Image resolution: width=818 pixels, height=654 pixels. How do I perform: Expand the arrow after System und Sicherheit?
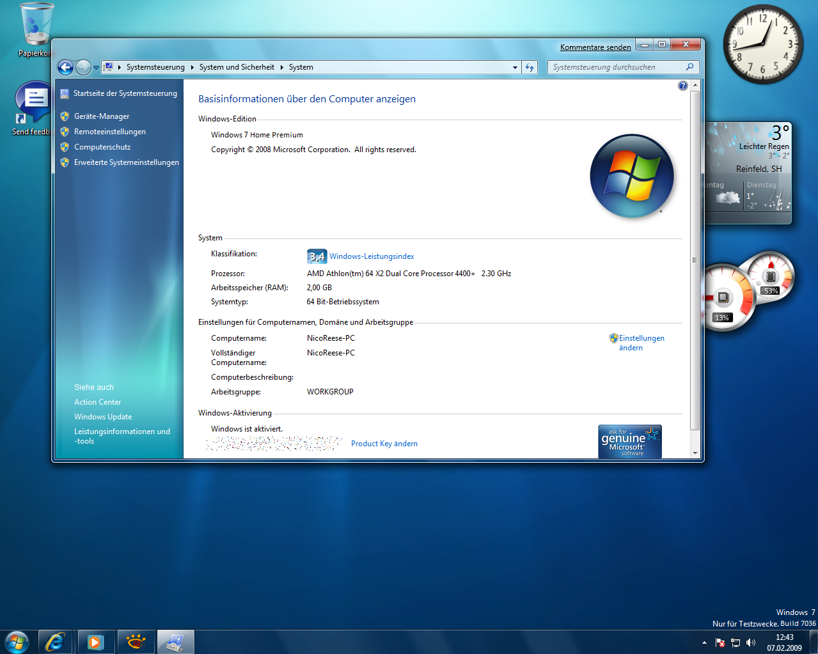(281, 67)
